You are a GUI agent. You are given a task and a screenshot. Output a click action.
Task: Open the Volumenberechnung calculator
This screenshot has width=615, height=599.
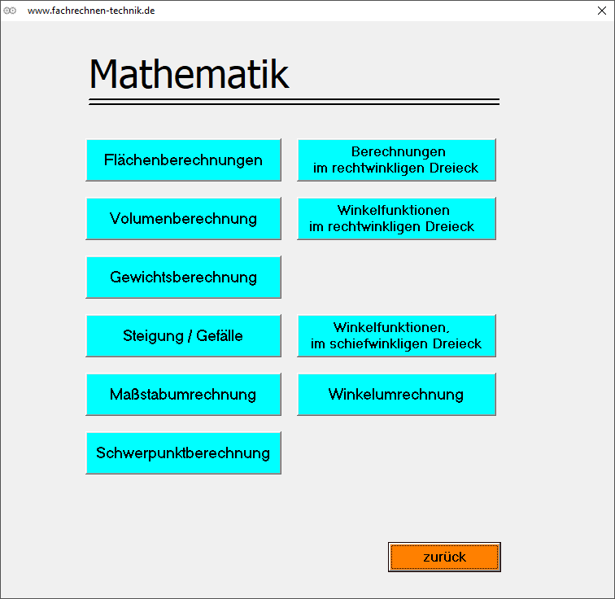pyautogui.click(x=183, y=218)
